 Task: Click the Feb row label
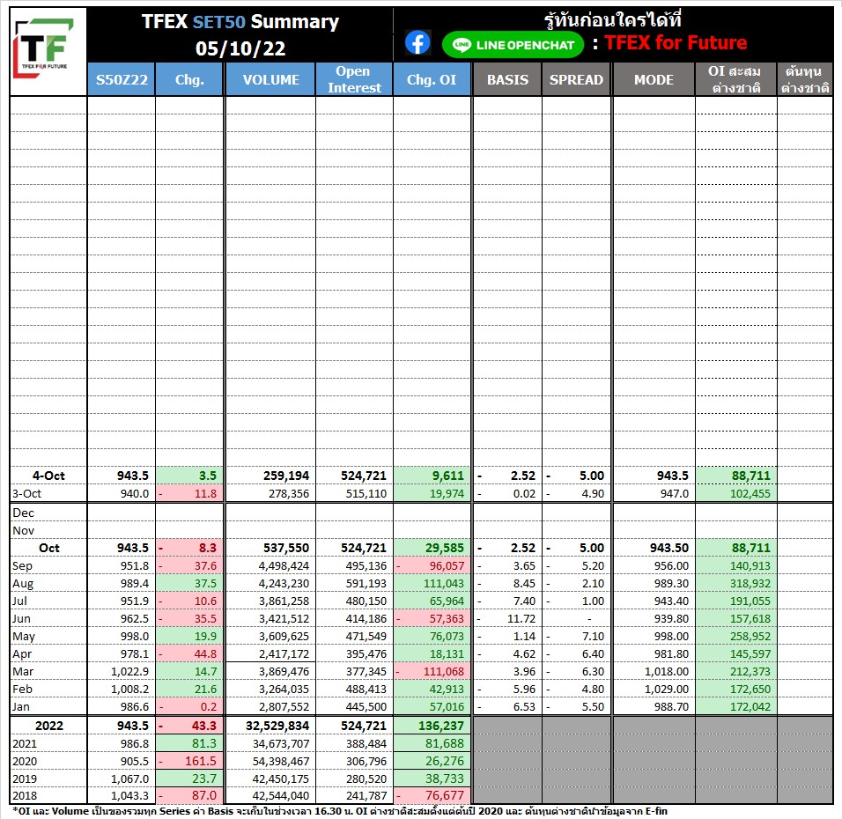click(x=22, y=689)
